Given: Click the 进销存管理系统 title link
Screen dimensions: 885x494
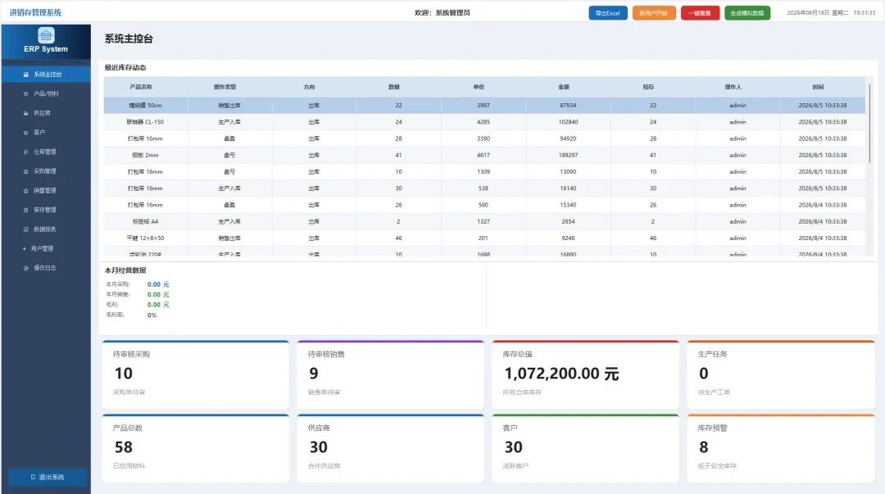Looking at the screenshot, I should tap(35, 12).
